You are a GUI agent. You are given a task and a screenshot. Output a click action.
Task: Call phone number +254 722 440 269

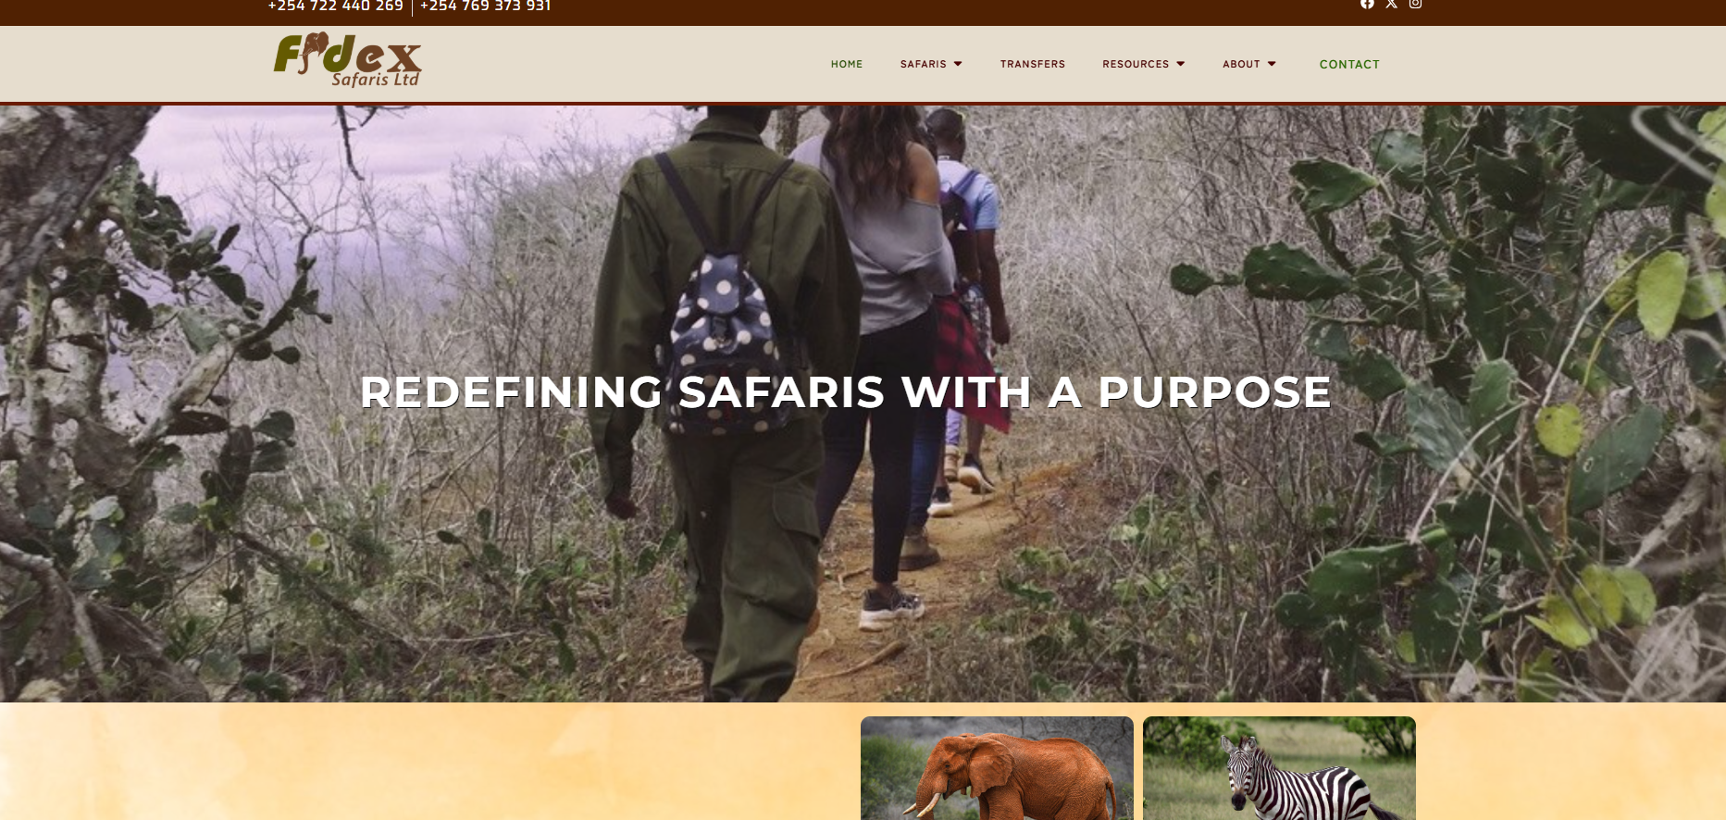pyautogui.click(x=334, y=6)
